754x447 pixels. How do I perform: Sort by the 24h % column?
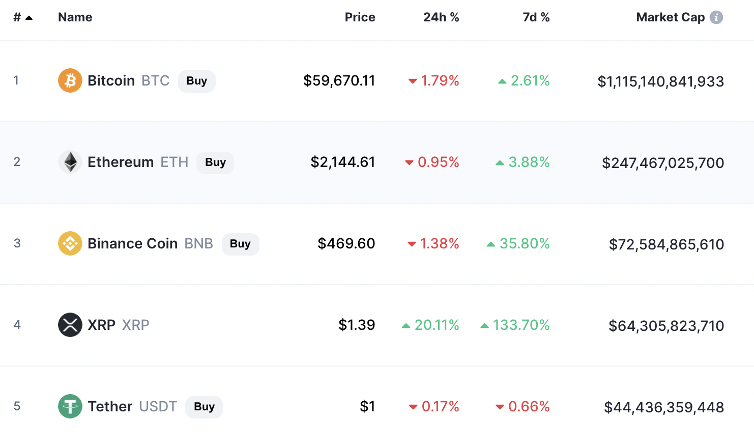tap(441, 17)
